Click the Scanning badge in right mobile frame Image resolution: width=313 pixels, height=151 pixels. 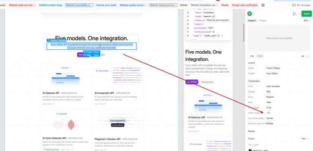point(208,95)
